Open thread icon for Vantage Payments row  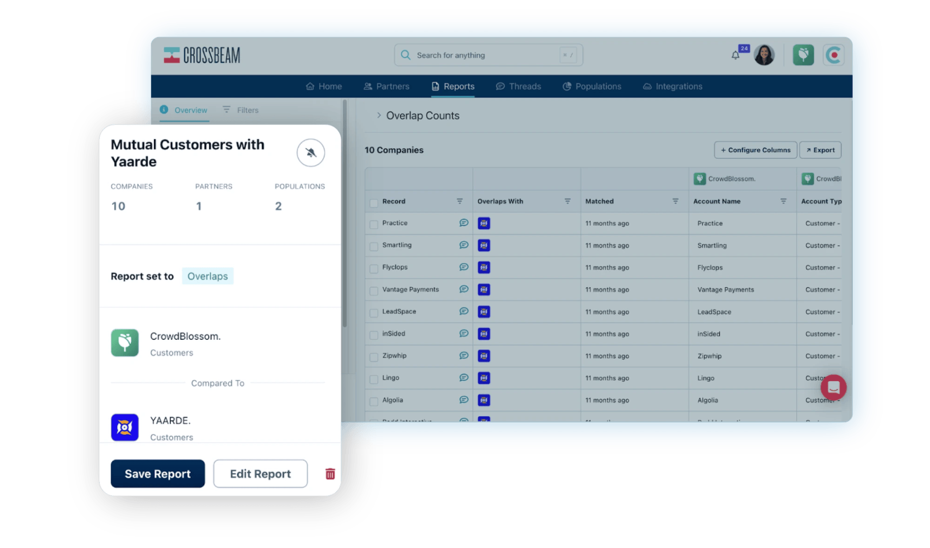coord(464,289)
